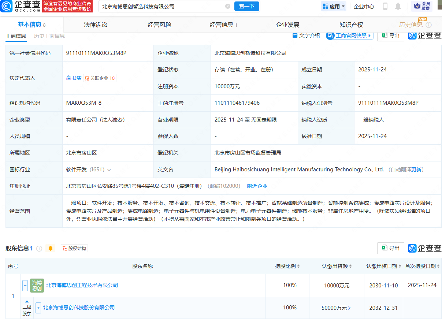Open notifications bell in header
442x320 pixels.
point(398,6)
